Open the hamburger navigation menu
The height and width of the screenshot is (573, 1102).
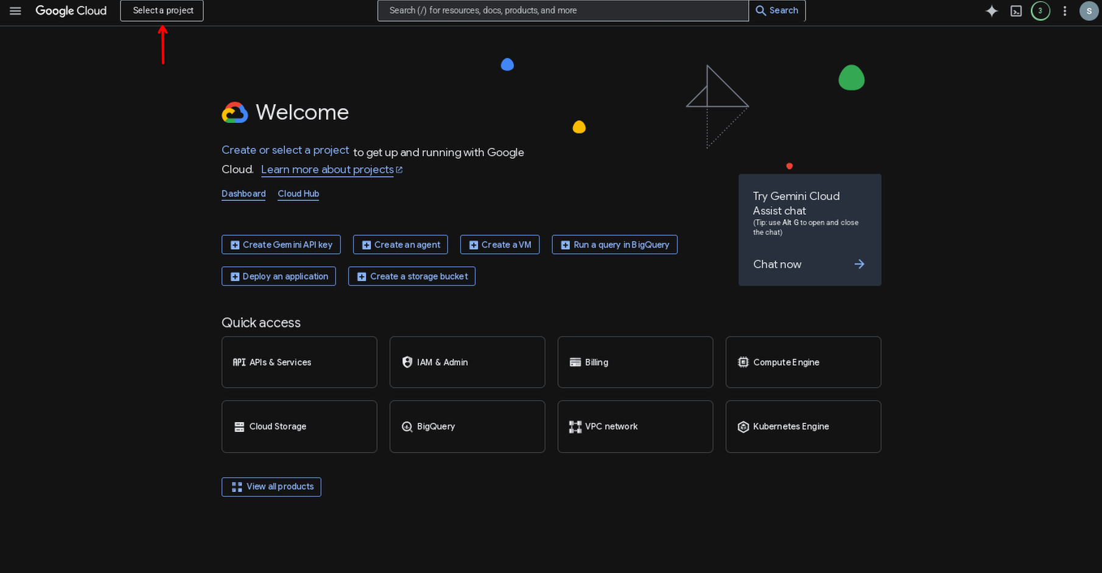pos(15,11)
